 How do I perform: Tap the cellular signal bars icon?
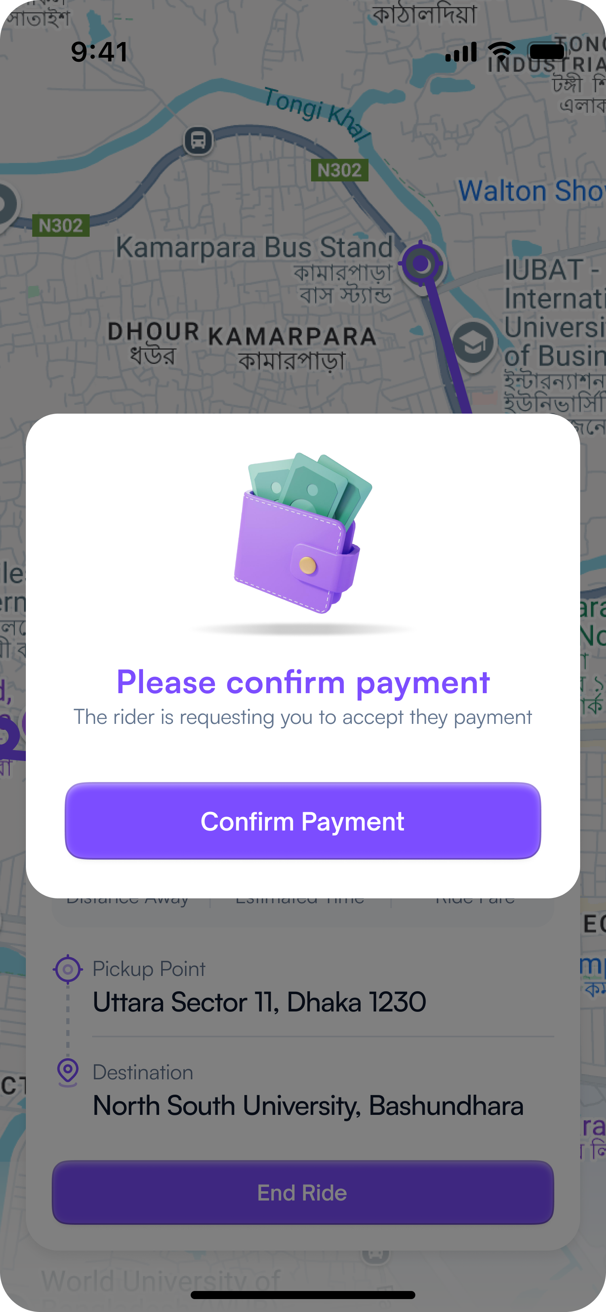(x=461, y=52)
